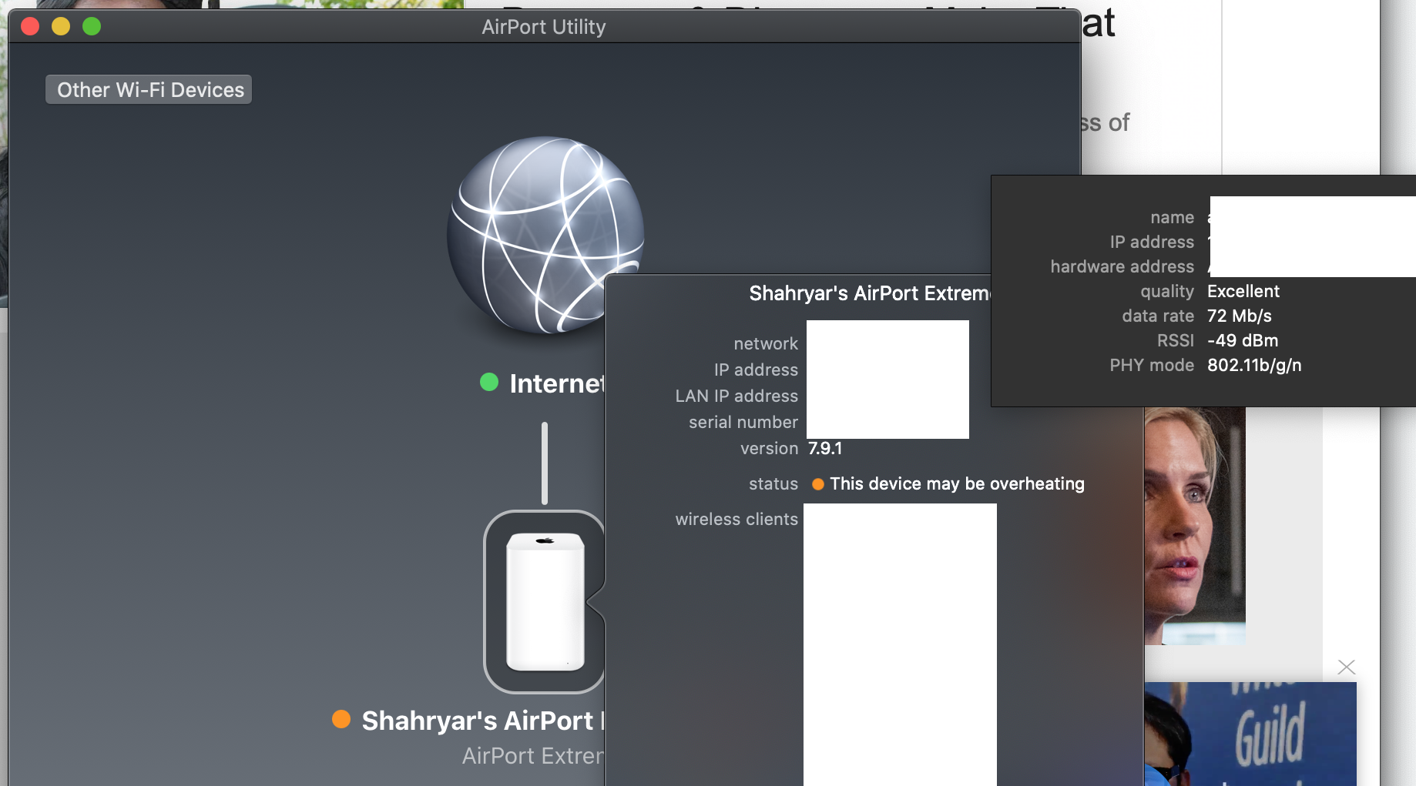
Task: Minimize the AirPort Utility window
Action: 61,26
